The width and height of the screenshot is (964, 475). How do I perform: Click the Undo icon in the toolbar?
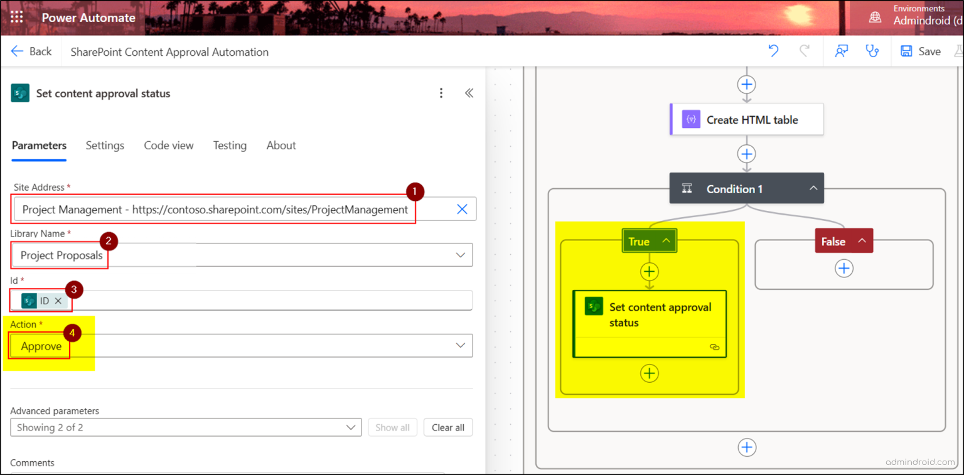pos(774,51)
